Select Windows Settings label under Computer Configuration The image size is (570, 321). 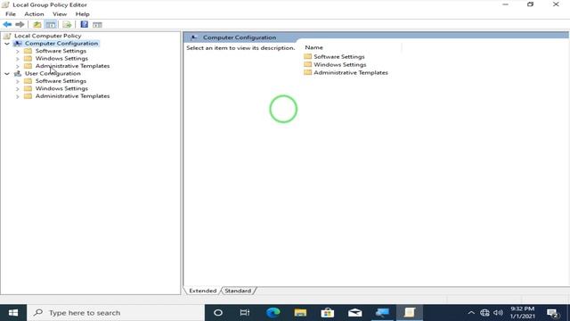(x=61, y=58)
